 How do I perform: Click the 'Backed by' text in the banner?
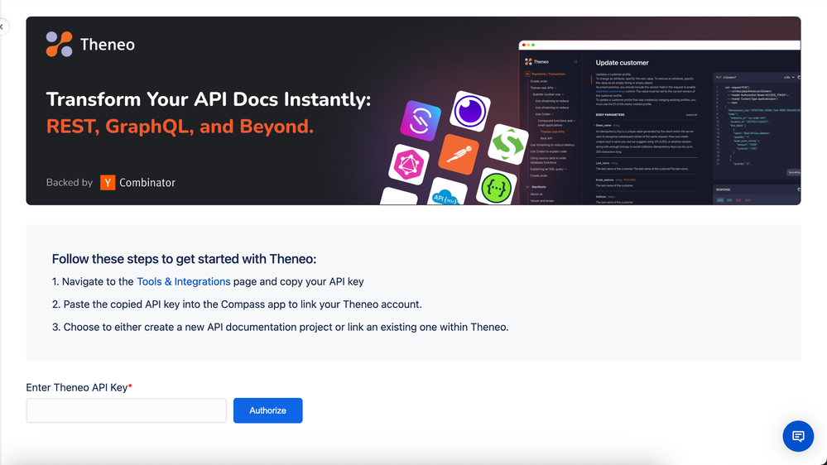[x=69, y=182]
